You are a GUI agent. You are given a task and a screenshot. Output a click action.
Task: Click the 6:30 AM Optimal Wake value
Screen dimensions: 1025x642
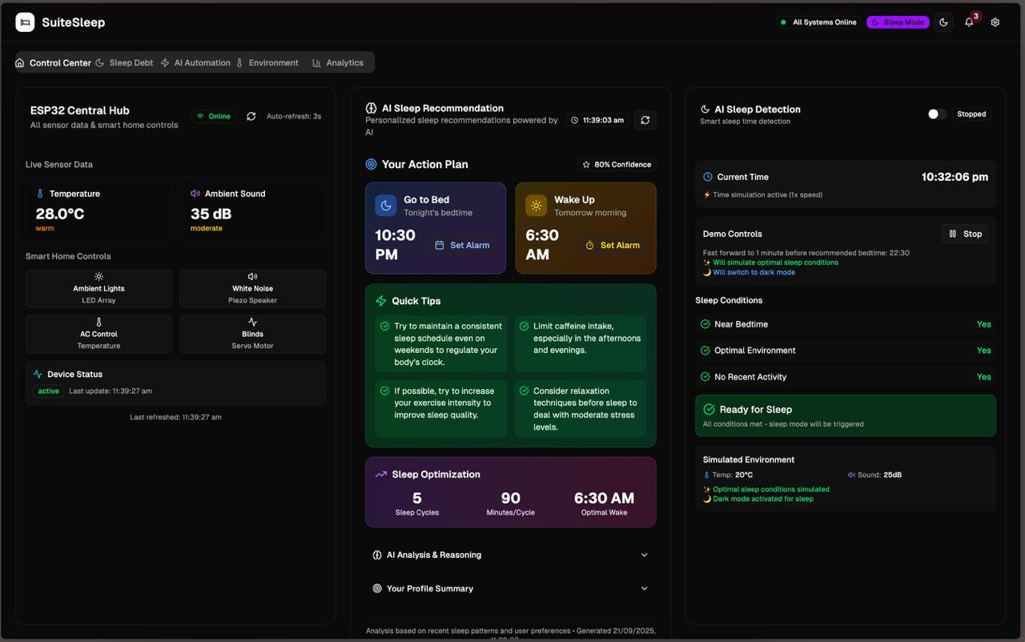pos(604,498)
